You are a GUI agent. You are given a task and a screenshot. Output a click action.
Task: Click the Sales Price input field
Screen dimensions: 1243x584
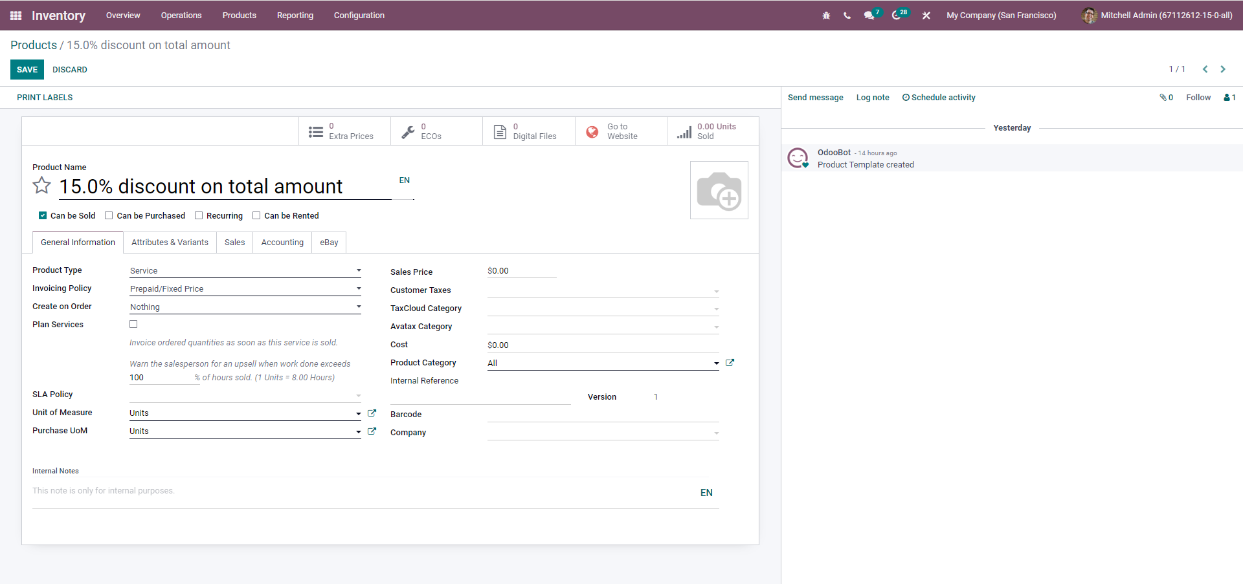(521, 271)
